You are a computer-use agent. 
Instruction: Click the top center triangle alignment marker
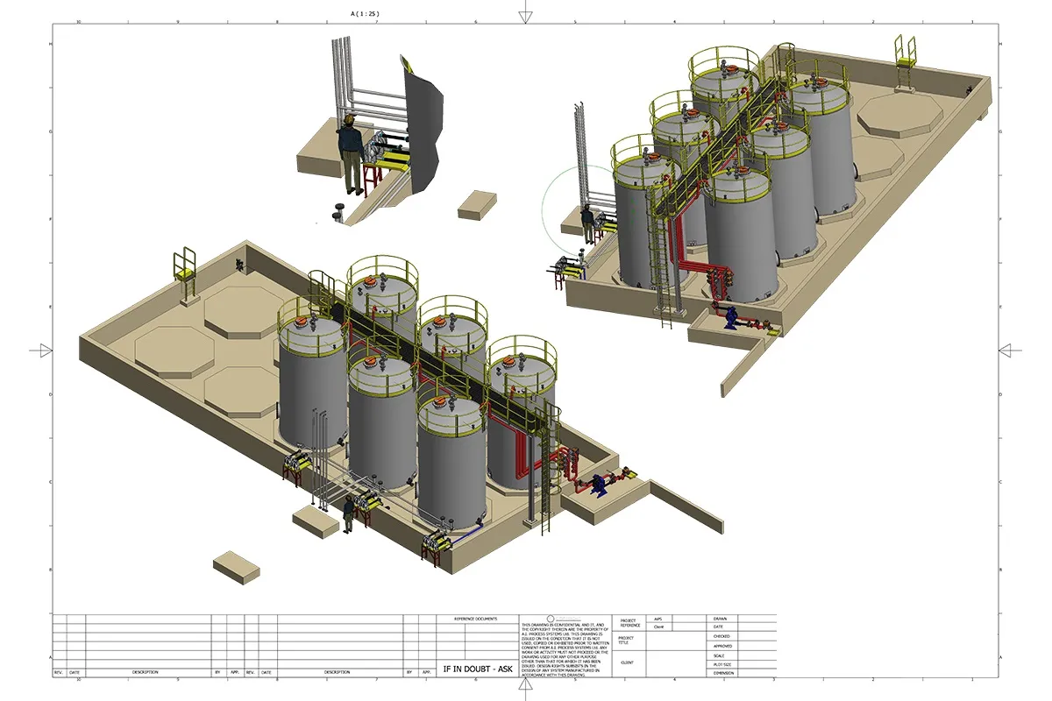[526, 15]
